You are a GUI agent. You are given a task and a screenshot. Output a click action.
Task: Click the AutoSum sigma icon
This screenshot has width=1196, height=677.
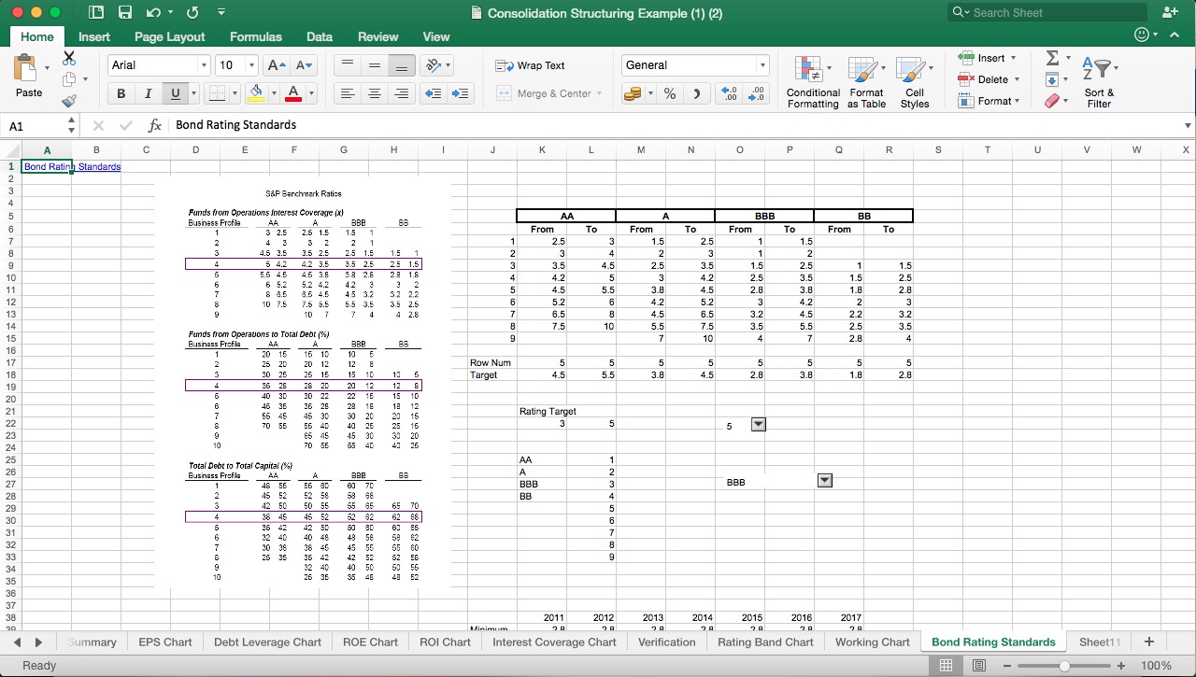point(1052,59)
